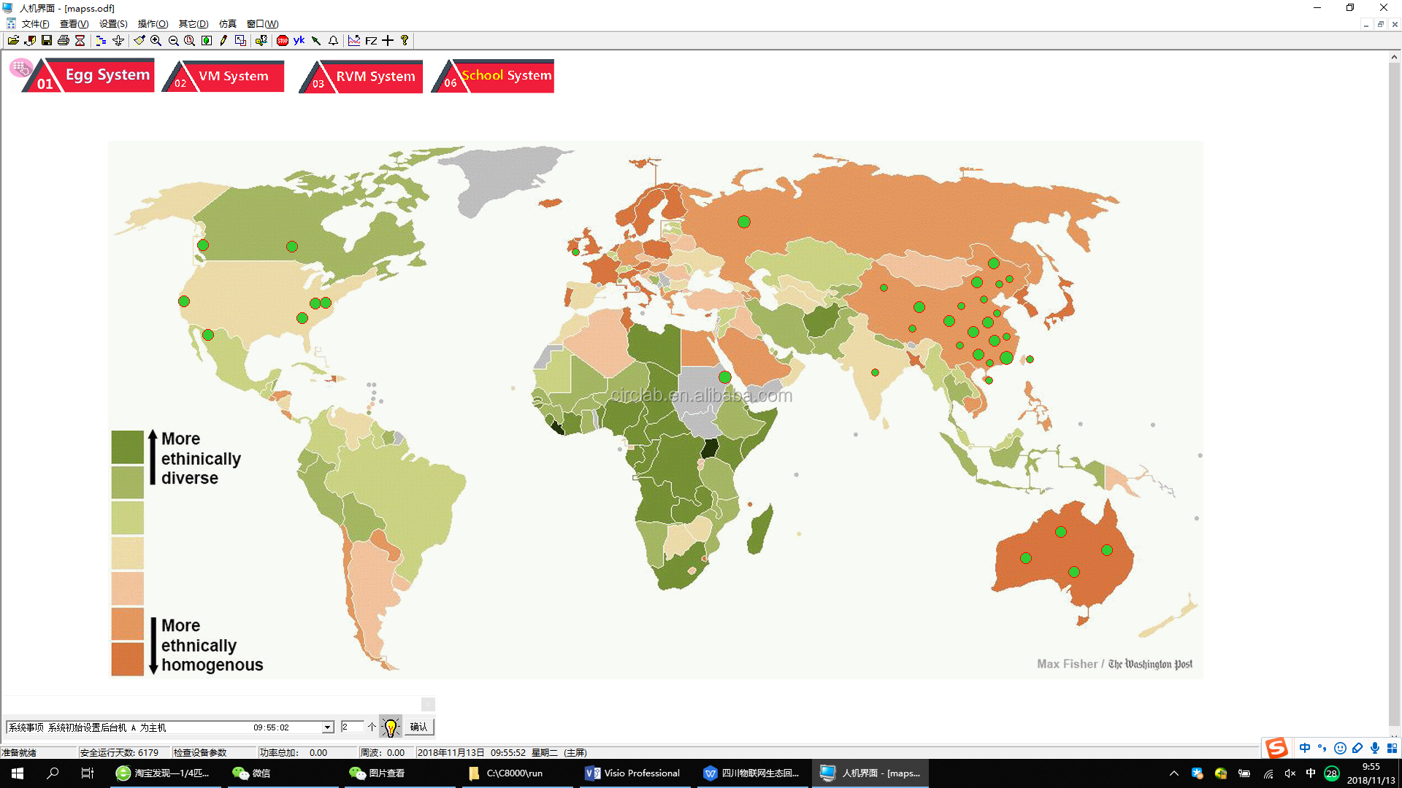
Task: Click the printer icon in toolbar
Action: [x=64, y=41]
